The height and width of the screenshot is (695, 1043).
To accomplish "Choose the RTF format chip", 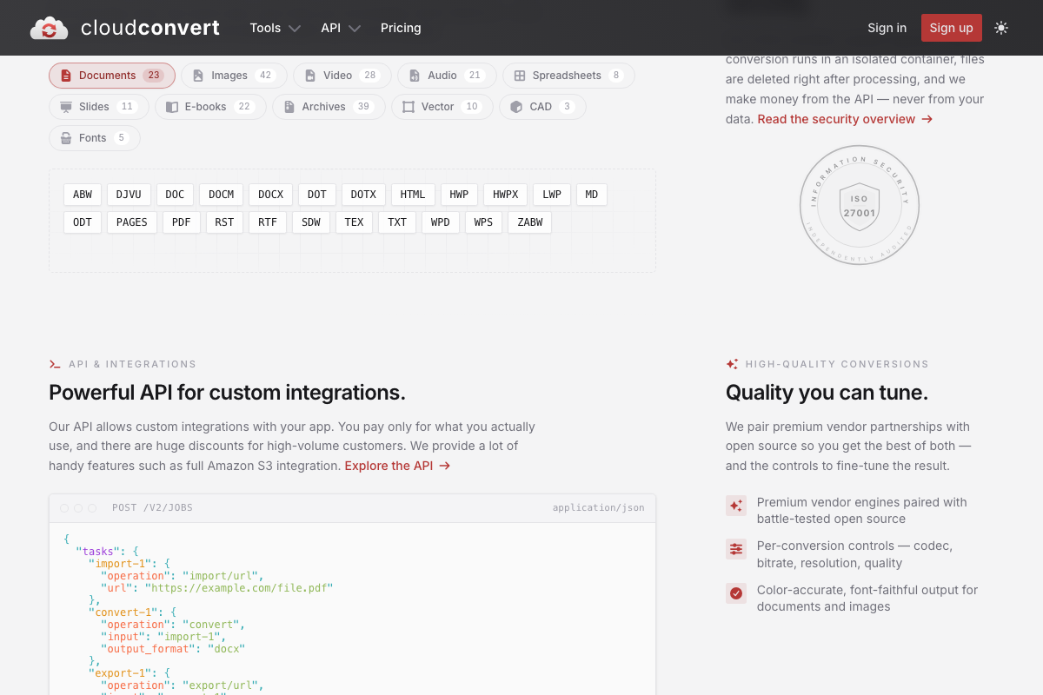I will (268, 222).
